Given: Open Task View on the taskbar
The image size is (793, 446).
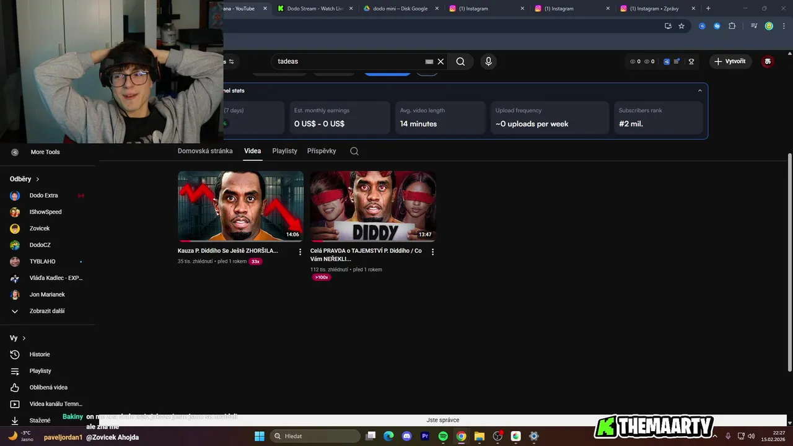Looking at the screenshot, I should pyautogui.click(x=370, y=436).
